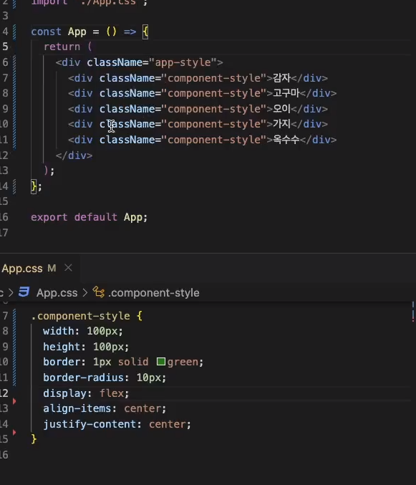Click the red deletion marker below display line
The width and height of the screenshot is (416, 485).
pos(14,401)
